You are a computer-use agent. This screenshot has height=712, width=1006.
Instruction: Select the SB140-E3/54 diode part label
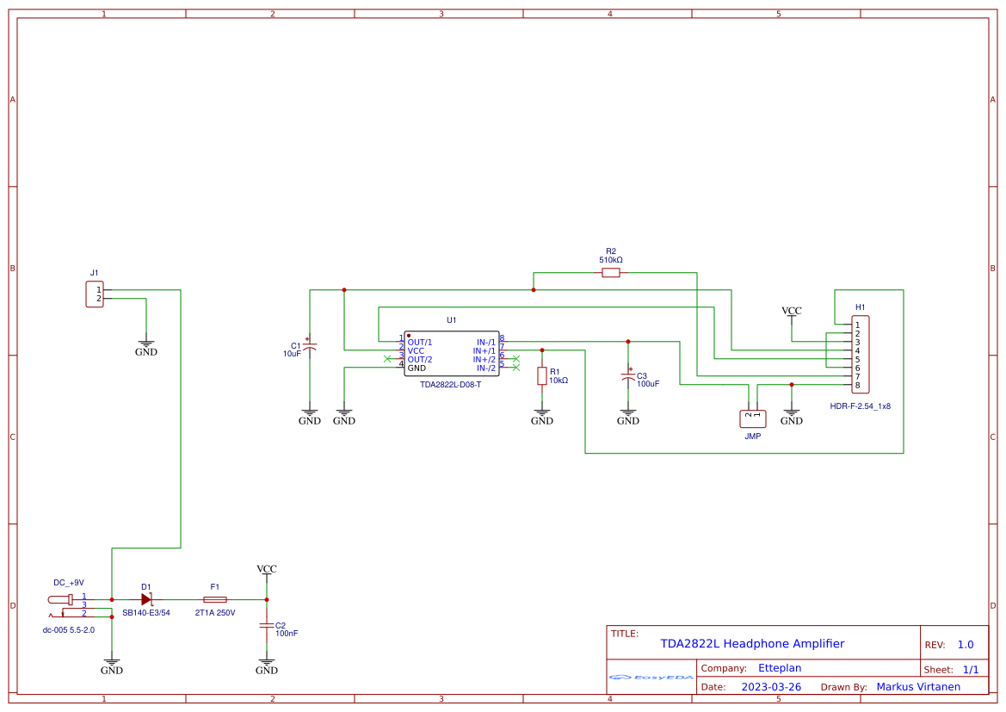tap(146, 613)
